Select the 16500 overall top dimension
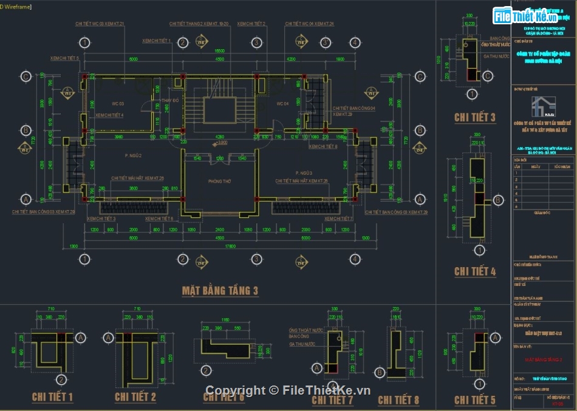The height and width of the screenshot is (411, 577). tap(219, 51)
